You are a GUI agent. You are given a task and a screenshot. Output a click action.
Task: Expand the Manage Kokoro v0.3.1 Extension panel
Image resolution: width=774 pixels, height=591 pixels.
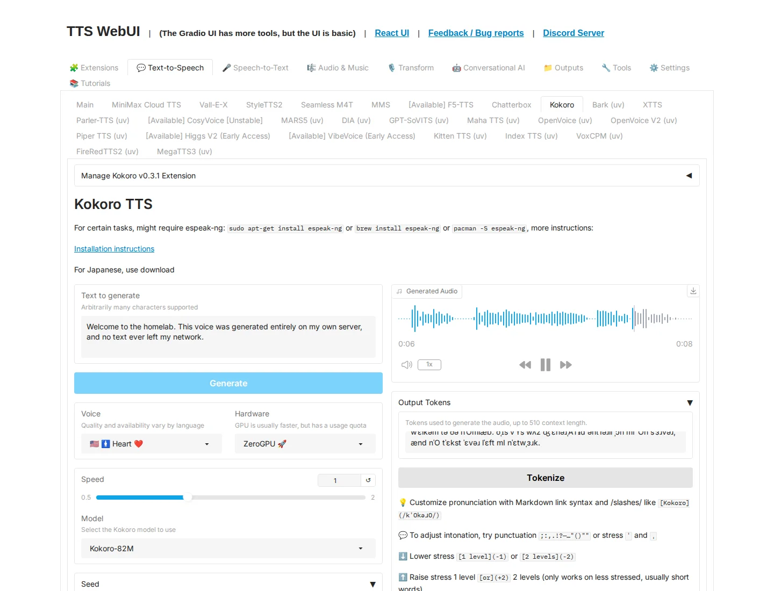[387, 176]
